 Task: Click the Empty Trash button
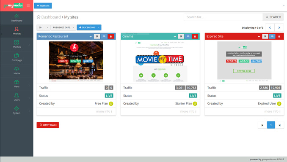point(48,125)
